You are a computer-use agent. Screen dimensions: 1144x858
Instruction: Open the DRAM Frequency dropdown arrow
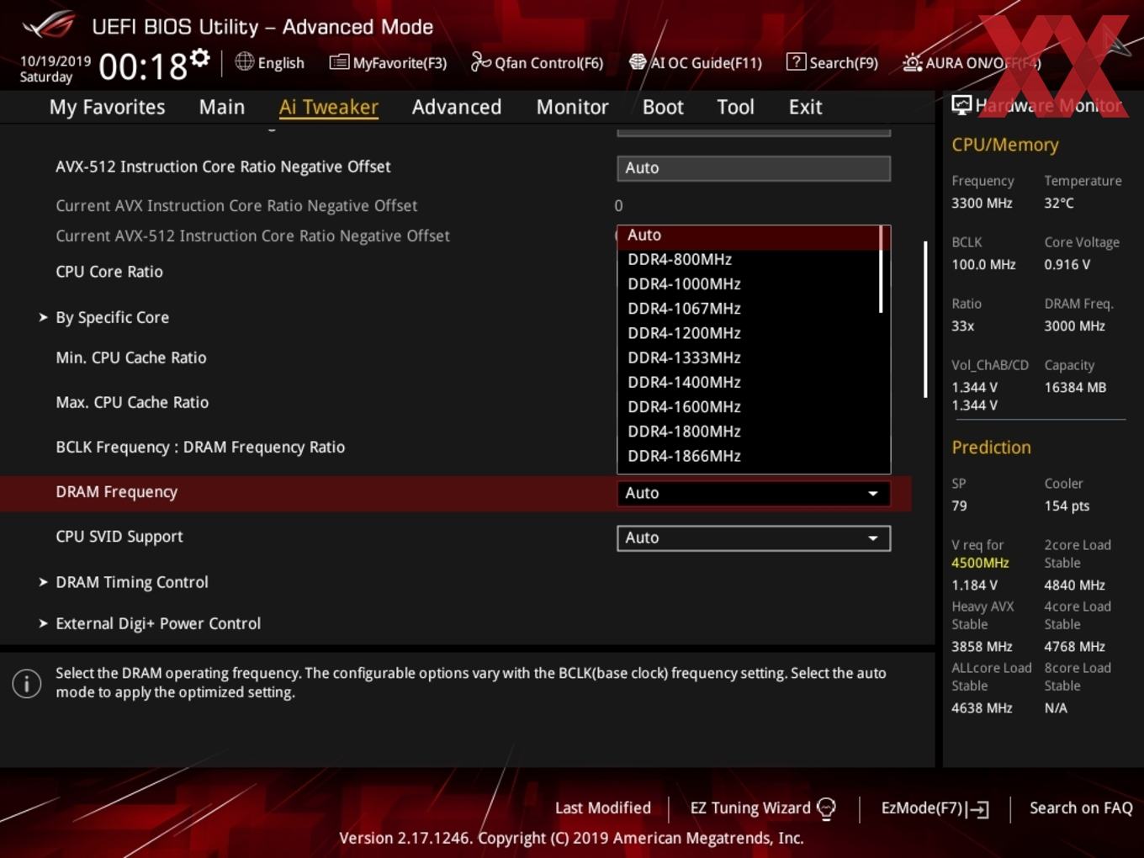(x=873, y=493)
